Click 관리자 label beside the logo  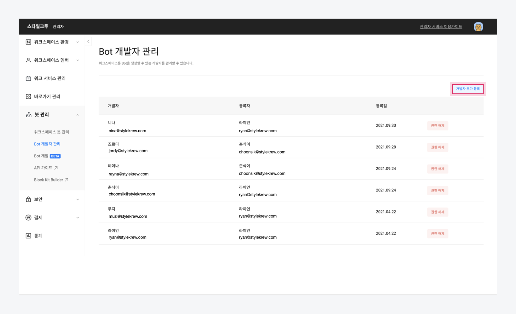[x=58, y=27]
